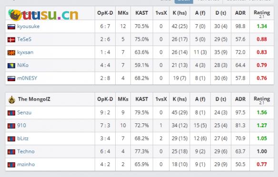The height and width of the screenshot is (177, 278).
Task: Click the Mongolian flag next to mzinho
Action: [x=11, y=165]
